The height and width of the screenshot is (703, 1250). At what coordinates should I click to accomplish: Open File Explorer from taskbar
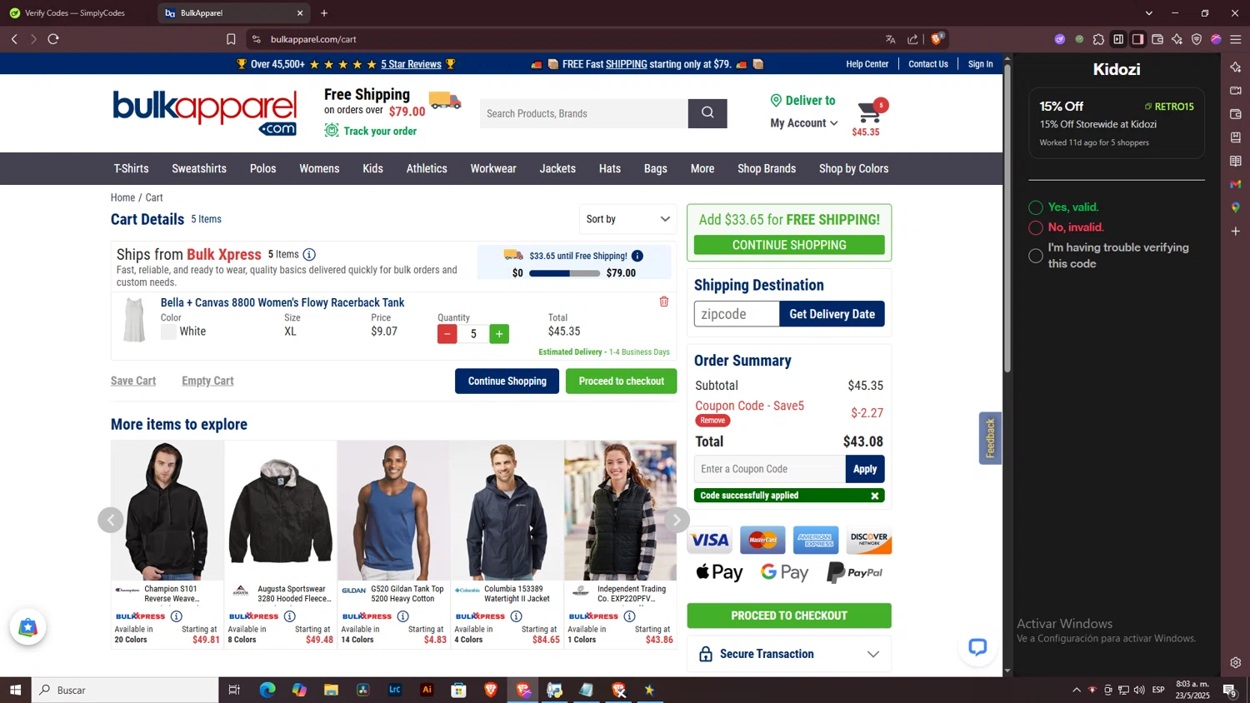coord(331,690)
